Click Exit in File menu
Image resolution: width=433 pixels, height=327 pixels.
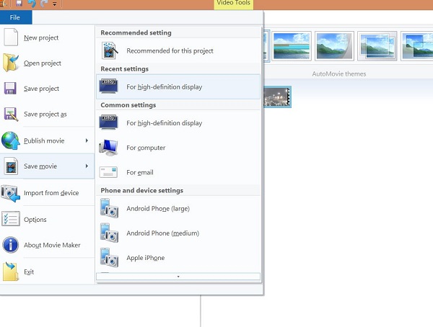click(x=47, y=272)
